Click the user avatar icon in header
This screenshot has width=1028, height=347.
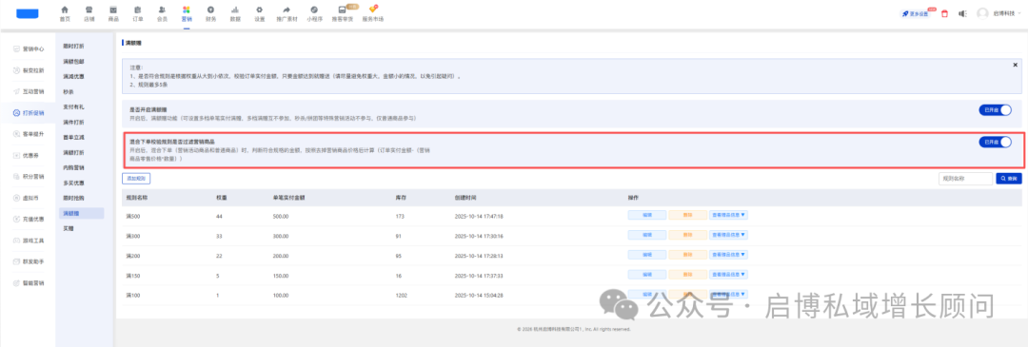pos(982,13)
